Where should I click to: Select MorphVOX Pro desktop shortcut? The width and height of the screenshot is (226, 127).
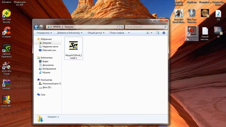pos(192,34)
